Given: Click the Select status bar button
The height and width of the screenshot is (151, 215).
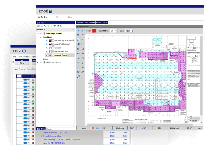Looking at the screenshot, I should click(84, 128).
